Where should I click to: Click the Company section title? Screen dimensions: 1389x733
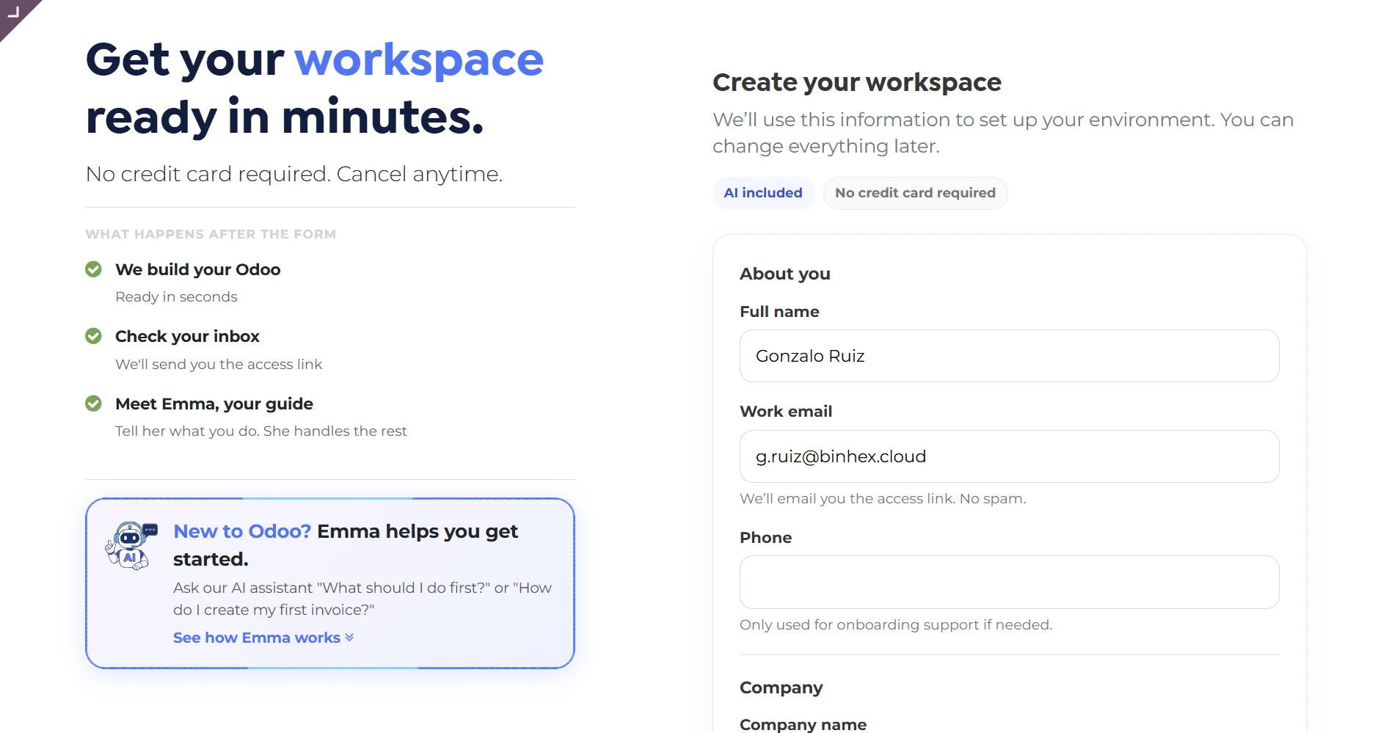tap(781, 688)
